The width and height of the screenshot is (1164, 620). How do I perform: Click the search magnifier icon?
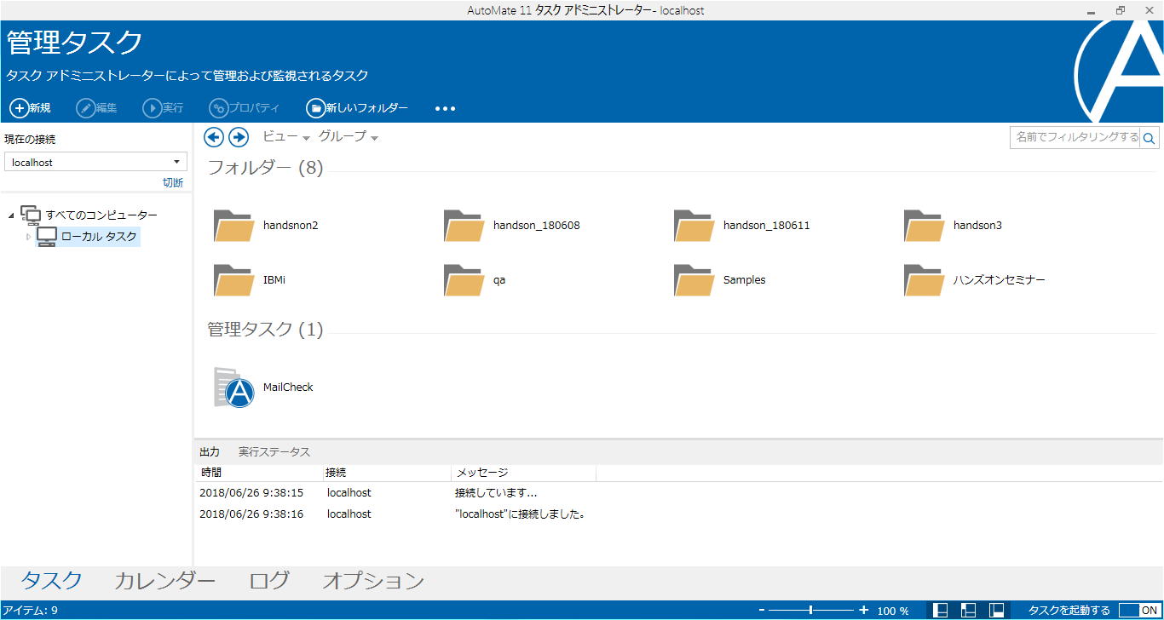[x=1150, y=138]
